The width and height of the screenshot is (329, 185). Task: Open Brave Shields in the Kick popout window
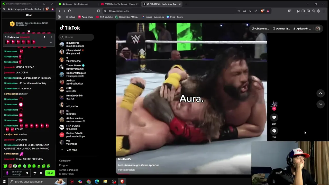[47, 9]
